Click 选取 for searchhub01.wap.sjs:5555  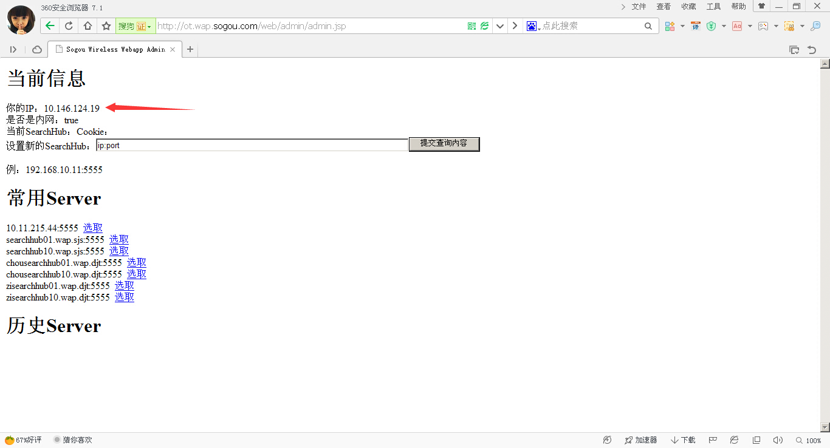(x=119, y=240)
